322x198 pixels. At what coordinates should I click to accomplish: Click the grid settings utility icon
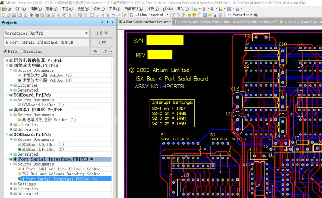(237, 9)
